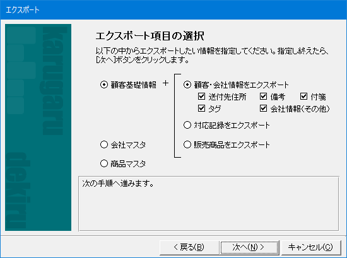This screenshot has width=347, height=258.
Task: Click the 対応記録をエクスポート label text
Action: tap(232, 126)
